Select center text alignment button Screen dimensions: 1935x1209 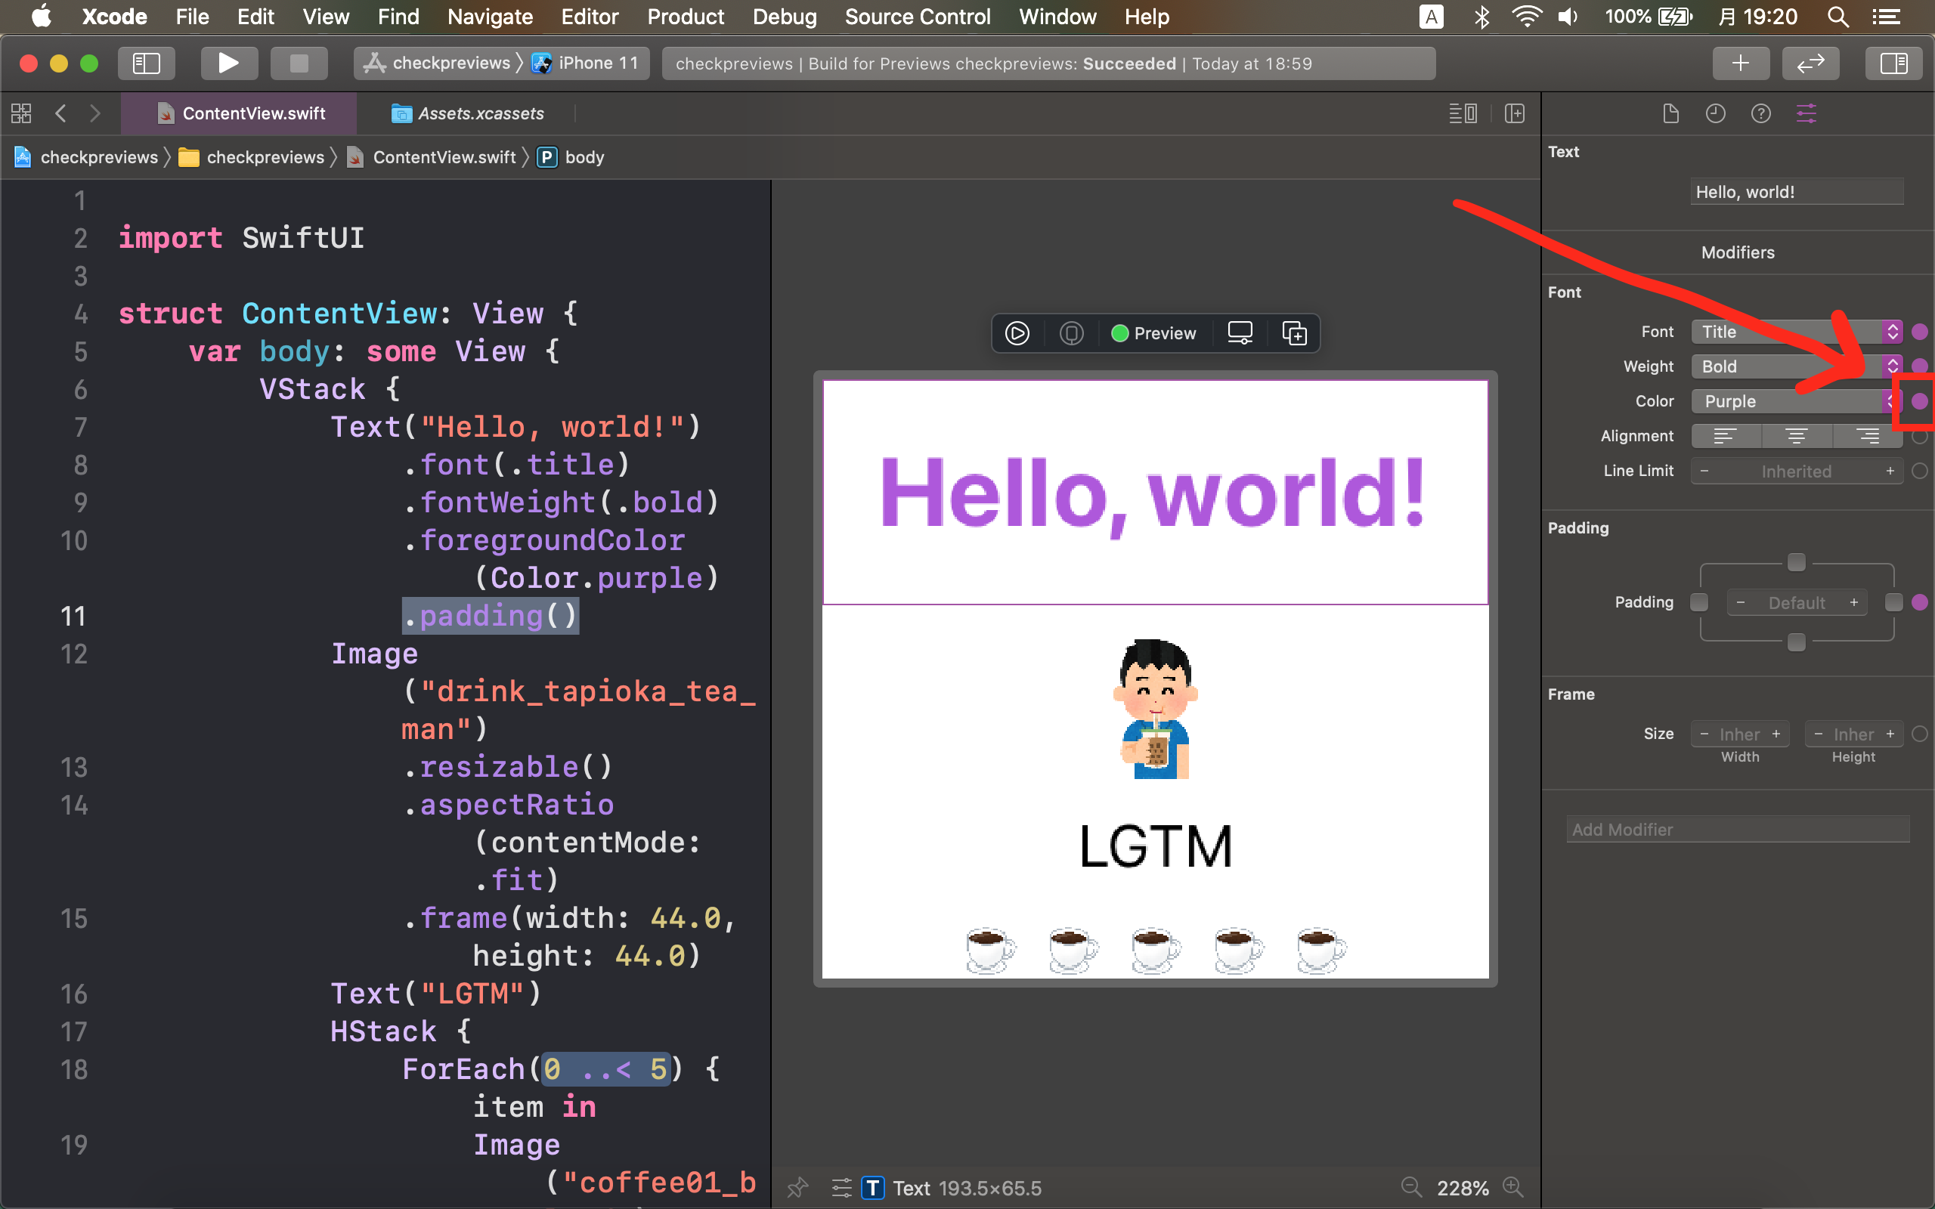1796,436
